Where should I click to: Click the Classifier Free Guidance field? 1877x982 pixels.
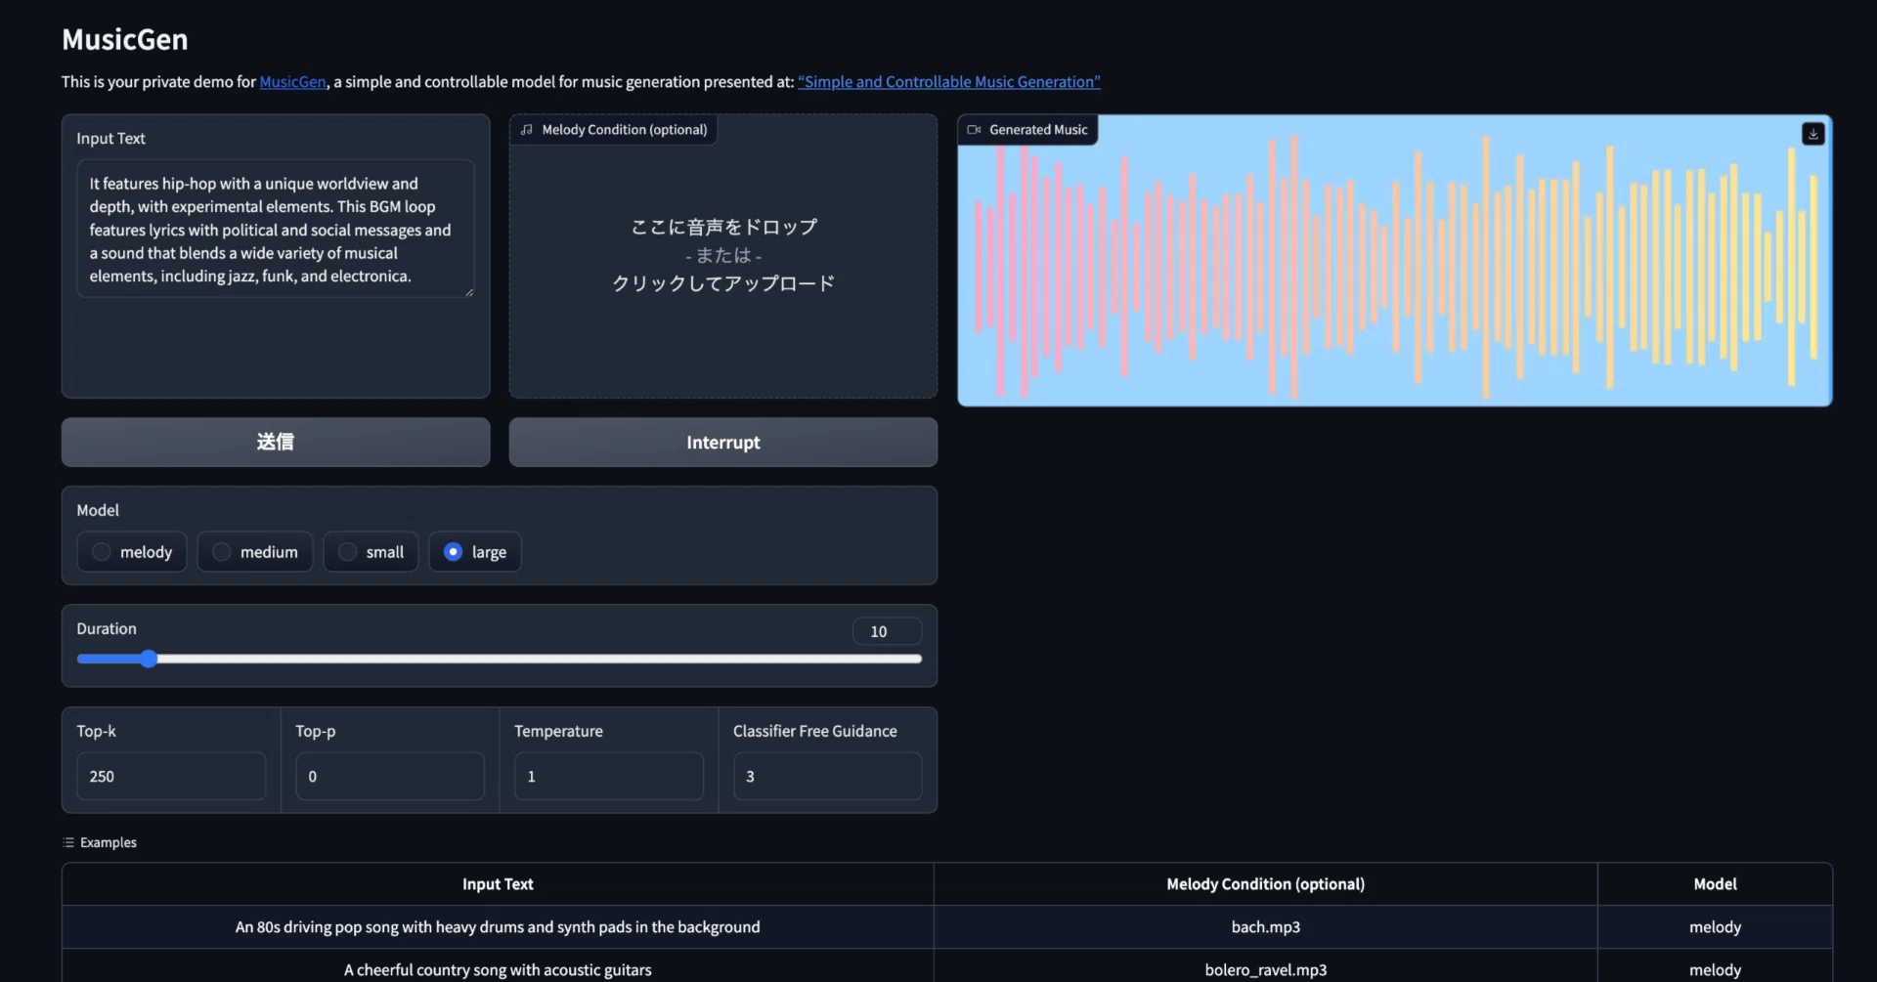(x=828, y=777)
